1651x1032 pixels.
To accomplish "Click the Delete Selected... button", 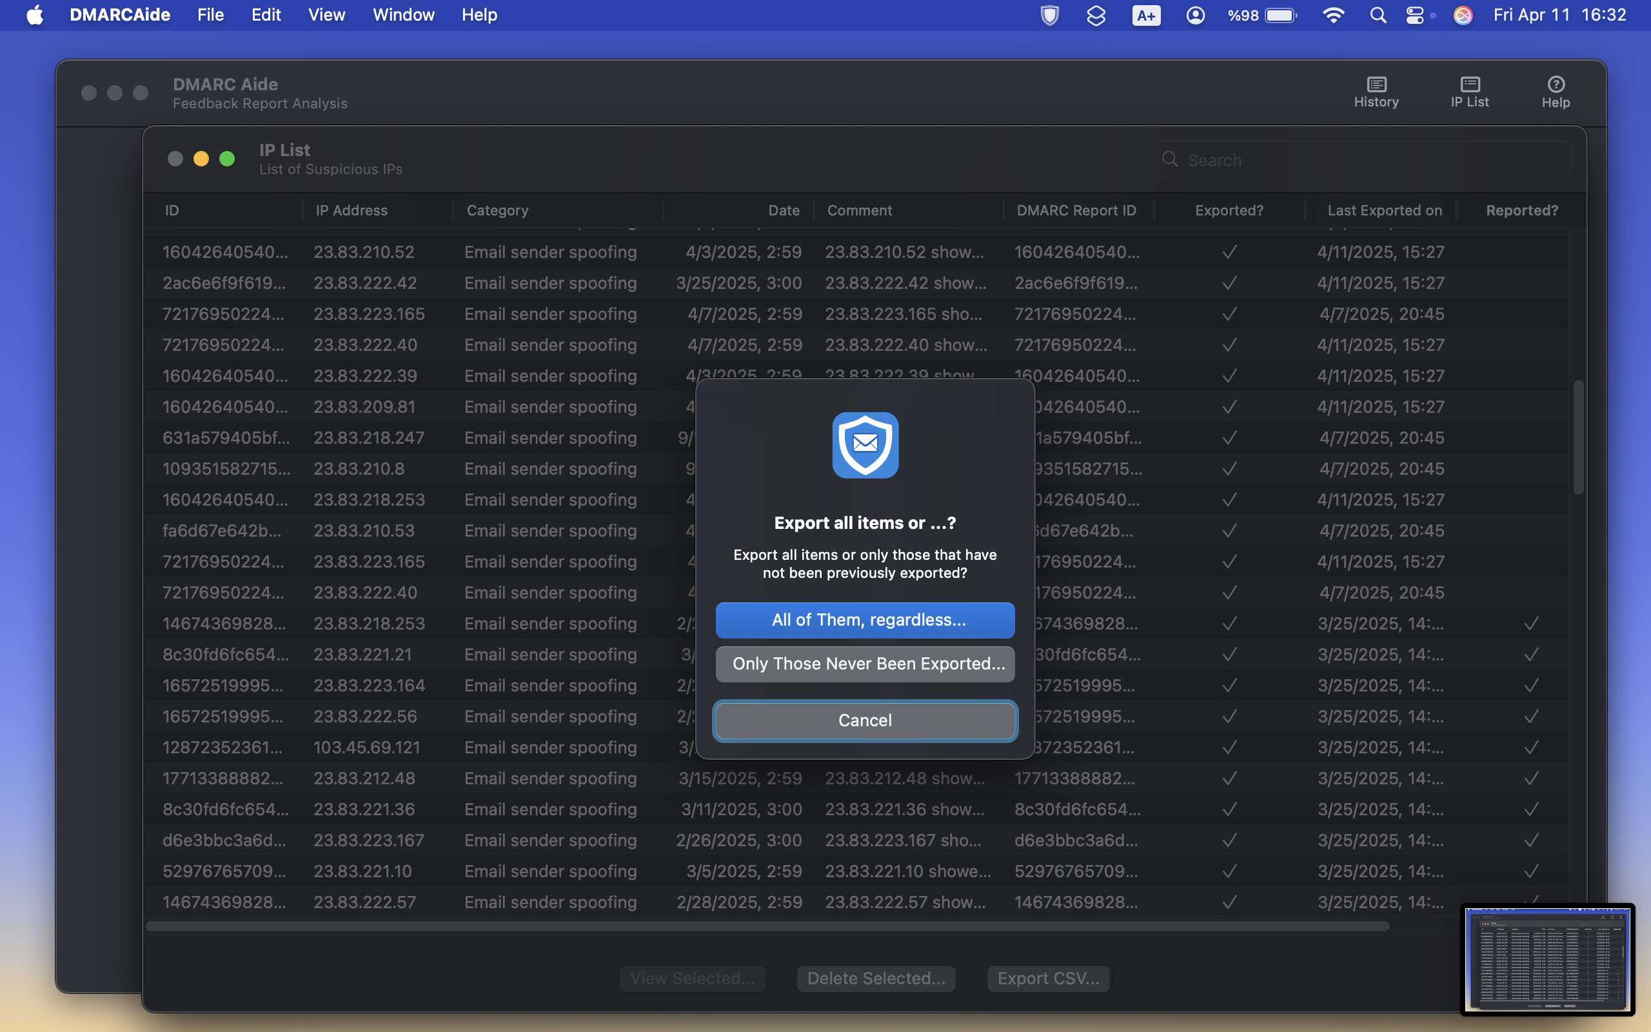I will coord(876,978).
